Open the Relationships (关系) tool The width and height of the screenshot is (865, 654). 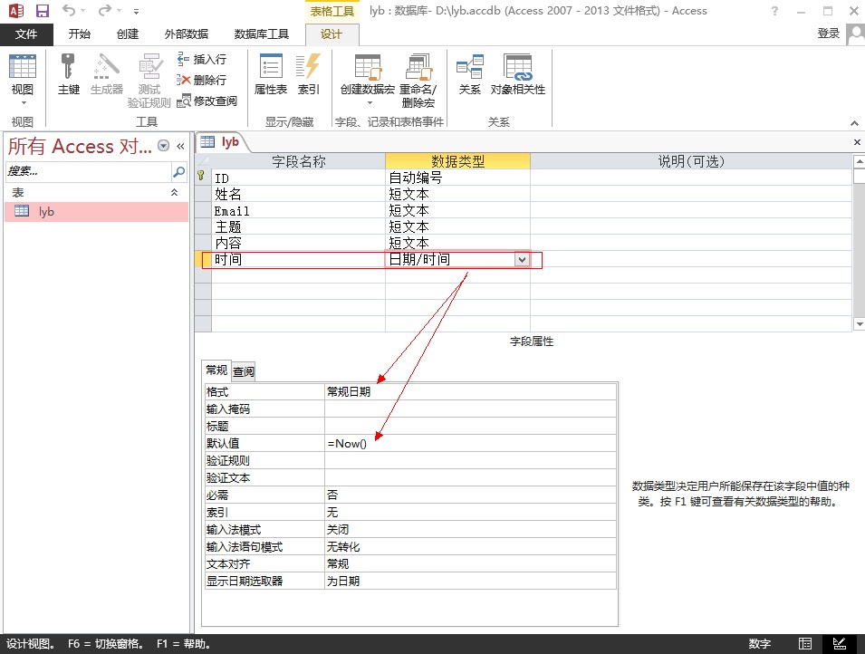click(x=469, y=73)
